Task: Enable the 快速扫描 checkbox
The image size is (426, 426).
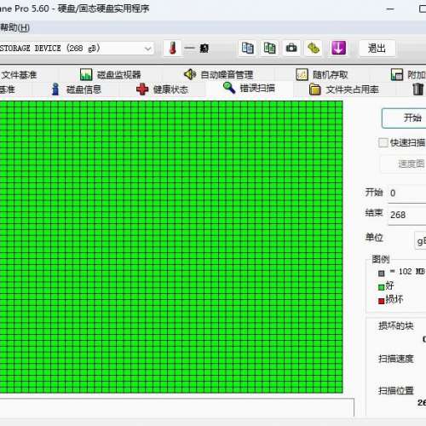Action: (383, 142)
